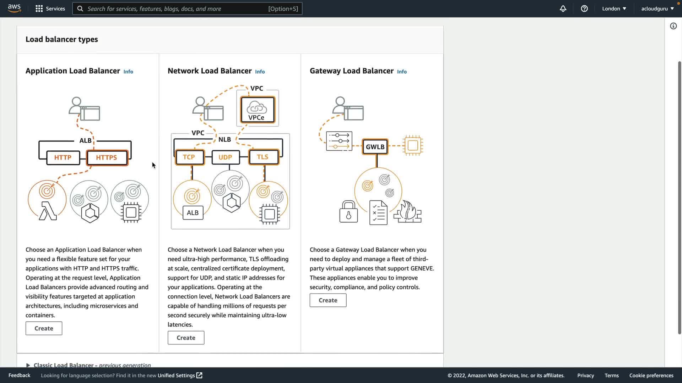
Task: Click the Unified Settings external link icon
Action: pos(199,375)
